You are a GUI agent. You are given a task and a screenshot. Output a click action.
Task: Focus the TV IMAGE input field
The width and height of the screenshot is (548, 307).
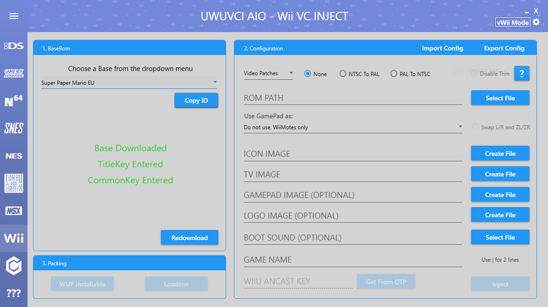click(x=353, y=175)
